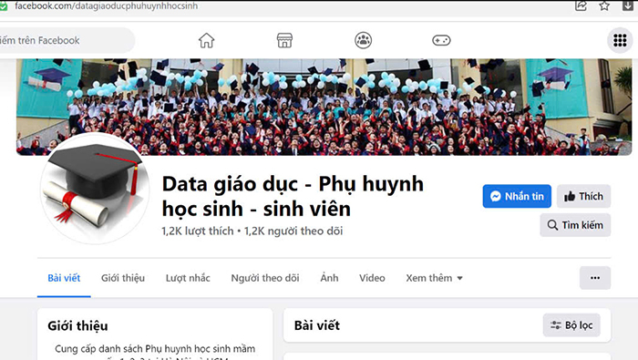Click the Facebook search input field

[x=67, y=40]
